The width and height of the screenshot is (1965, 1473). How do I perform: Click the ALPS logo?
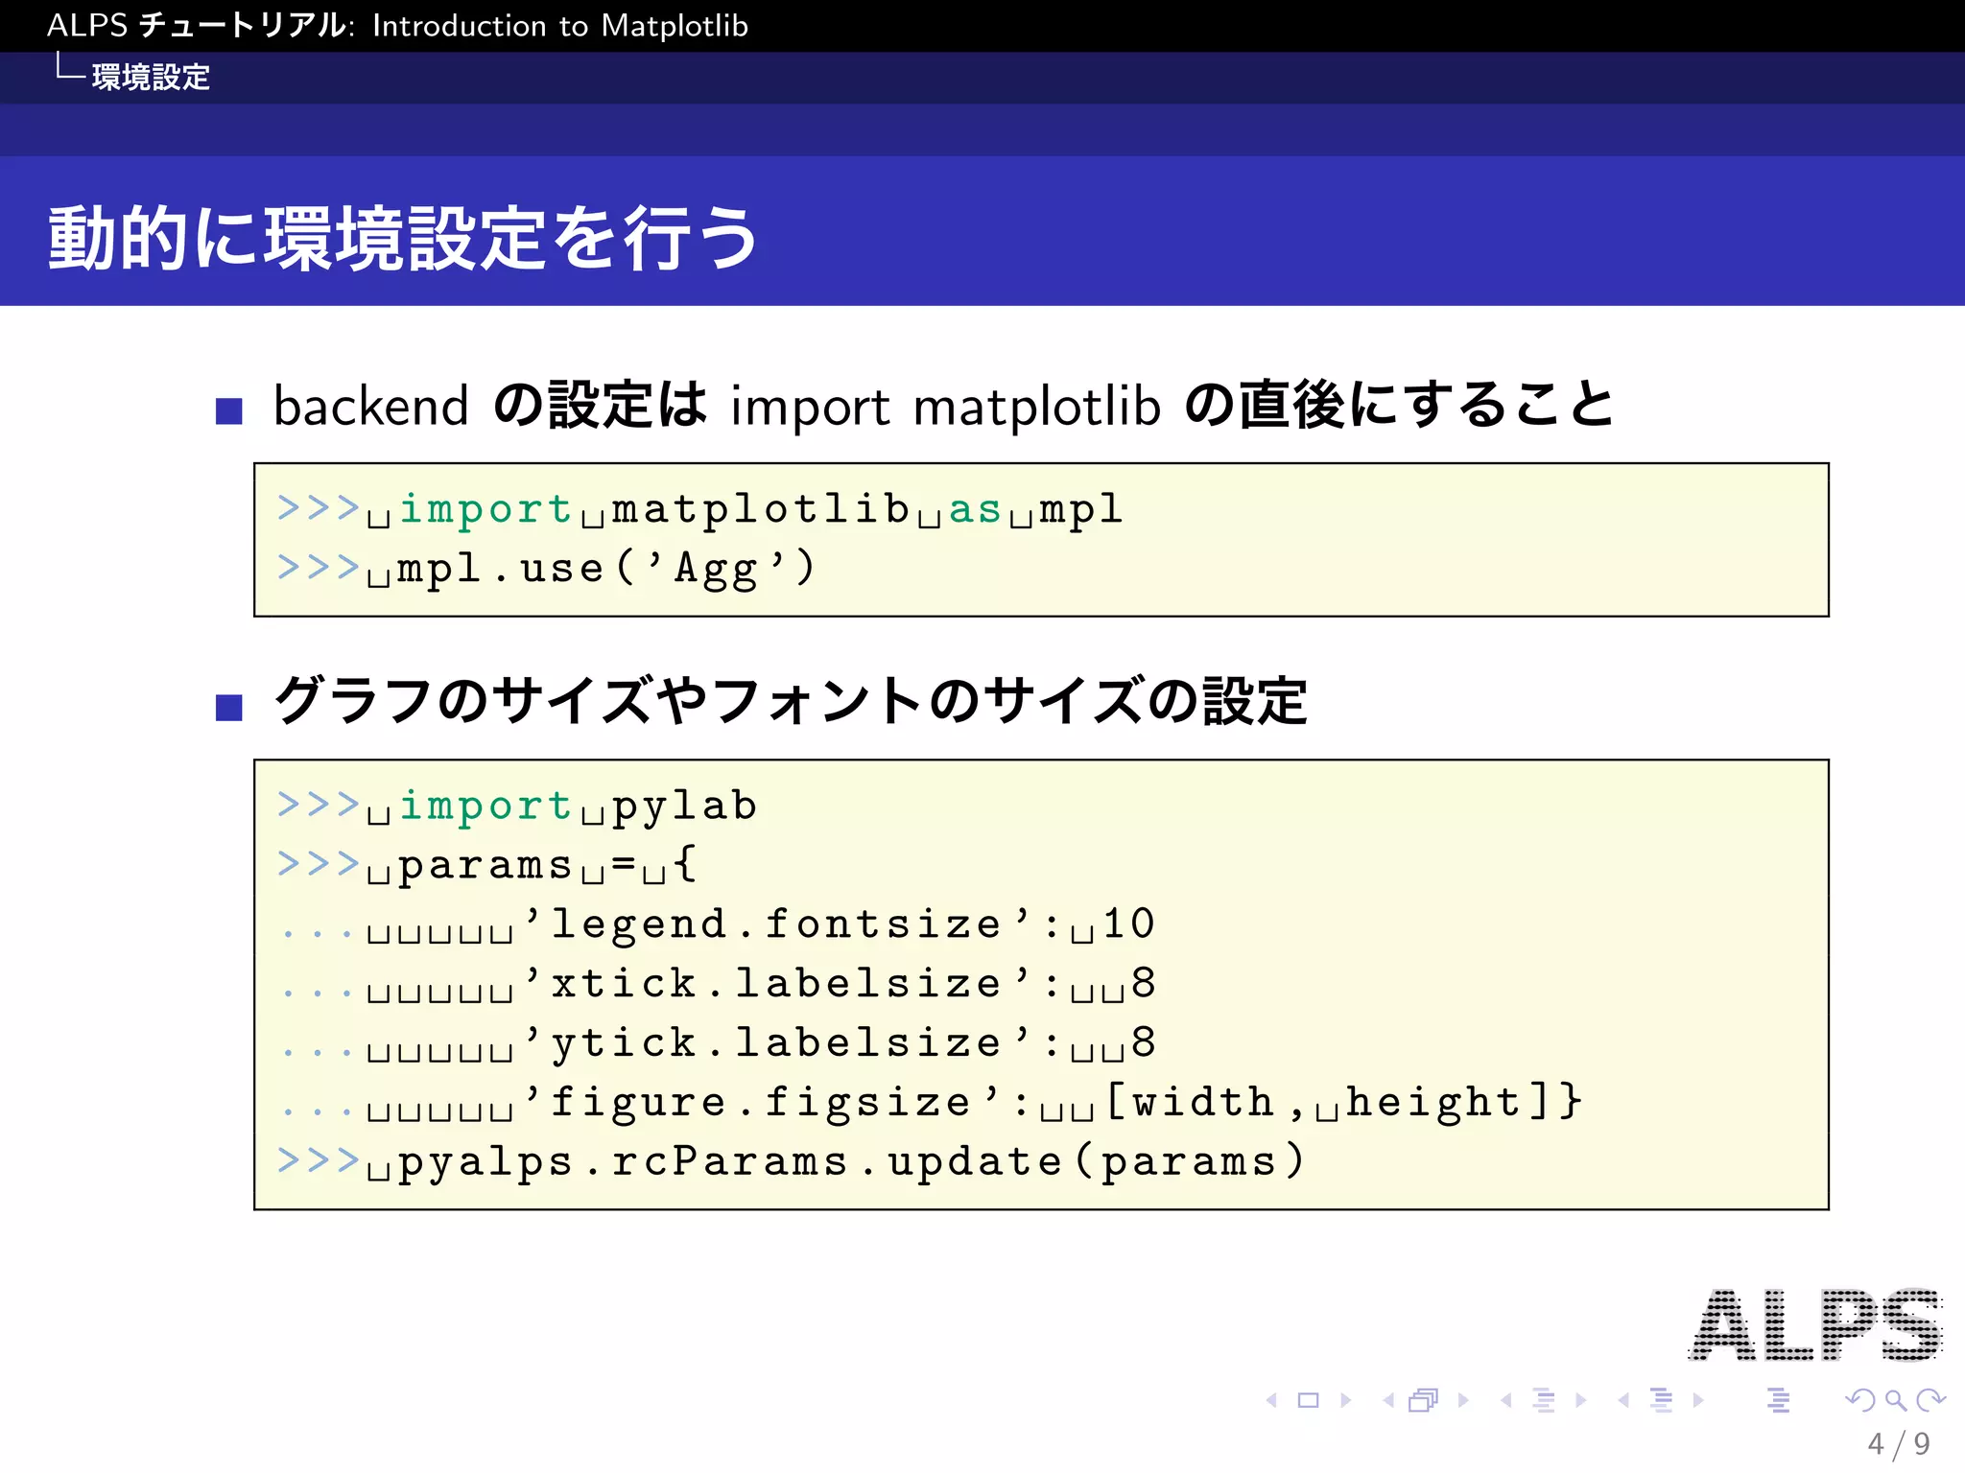coord(1815,1324)
